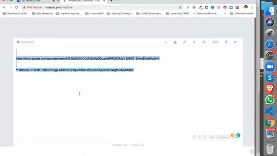Click the Share Link button

(x=138, y=145)
